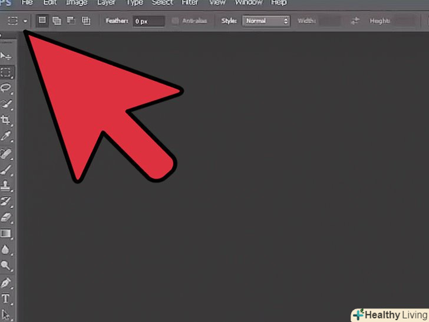Click Intersect with selection mode button
Screen dimensions: 429x322
pos(86,21)
